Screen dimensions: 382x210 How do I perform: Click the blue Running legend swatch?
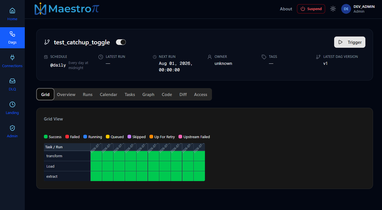click(x=85, y=137)
